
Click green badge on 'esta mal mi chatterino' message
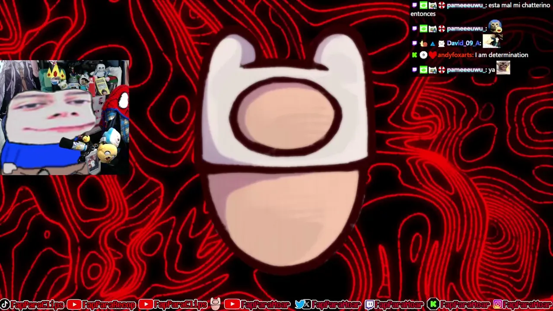[423, 6]
